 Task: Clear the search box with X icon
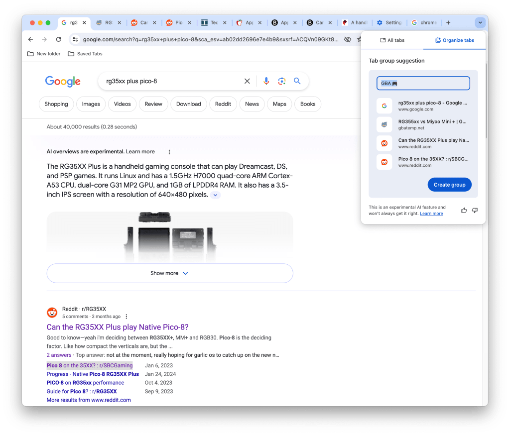(247, 81)
